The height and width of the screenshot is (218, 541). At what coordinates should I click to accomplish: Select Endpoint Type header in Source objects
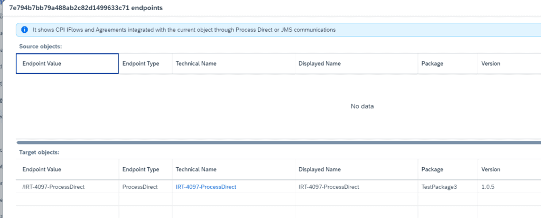(145, 63)
